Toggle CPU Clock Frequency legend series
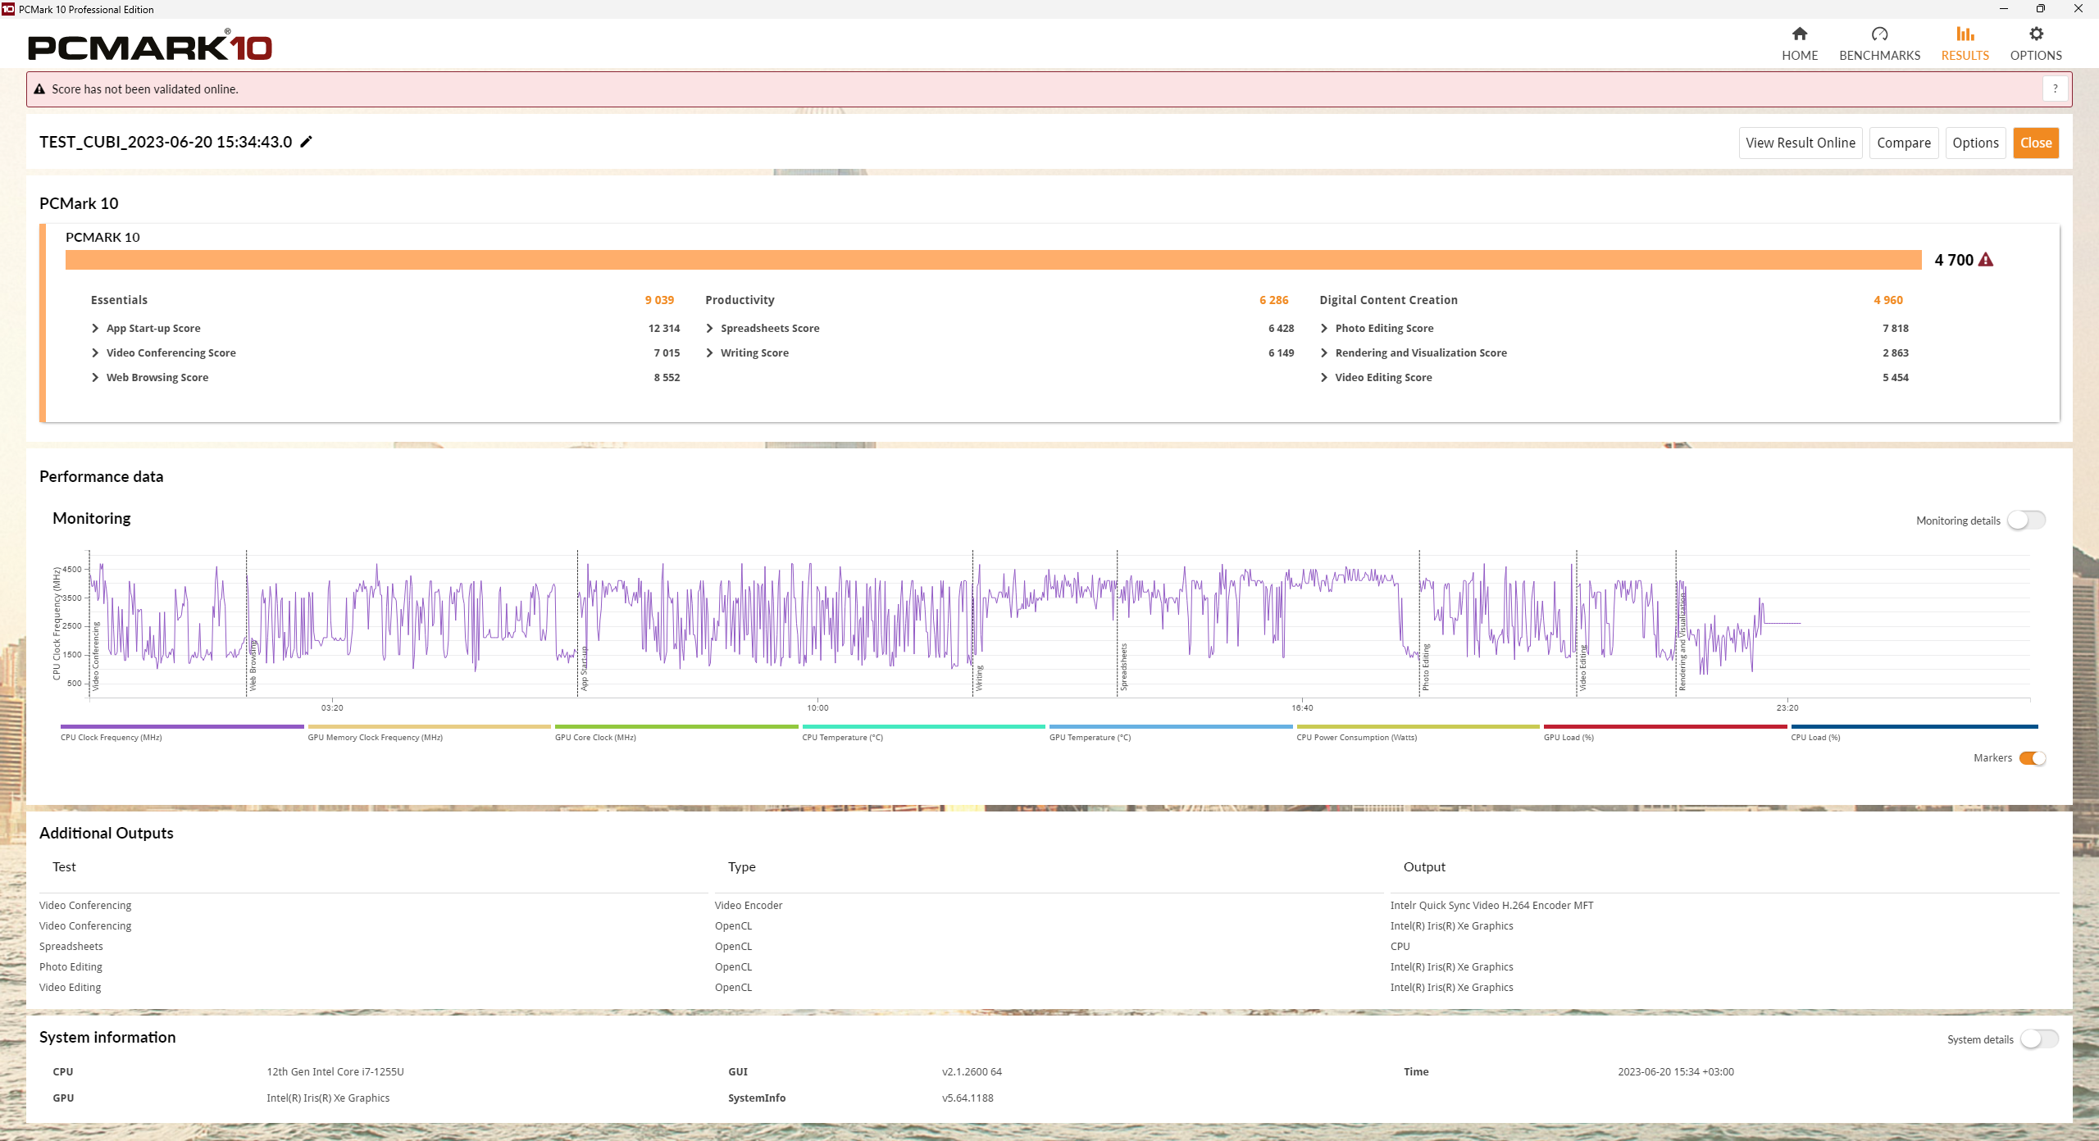Viewport: 2099px width, 1141px height. point(182,732)
